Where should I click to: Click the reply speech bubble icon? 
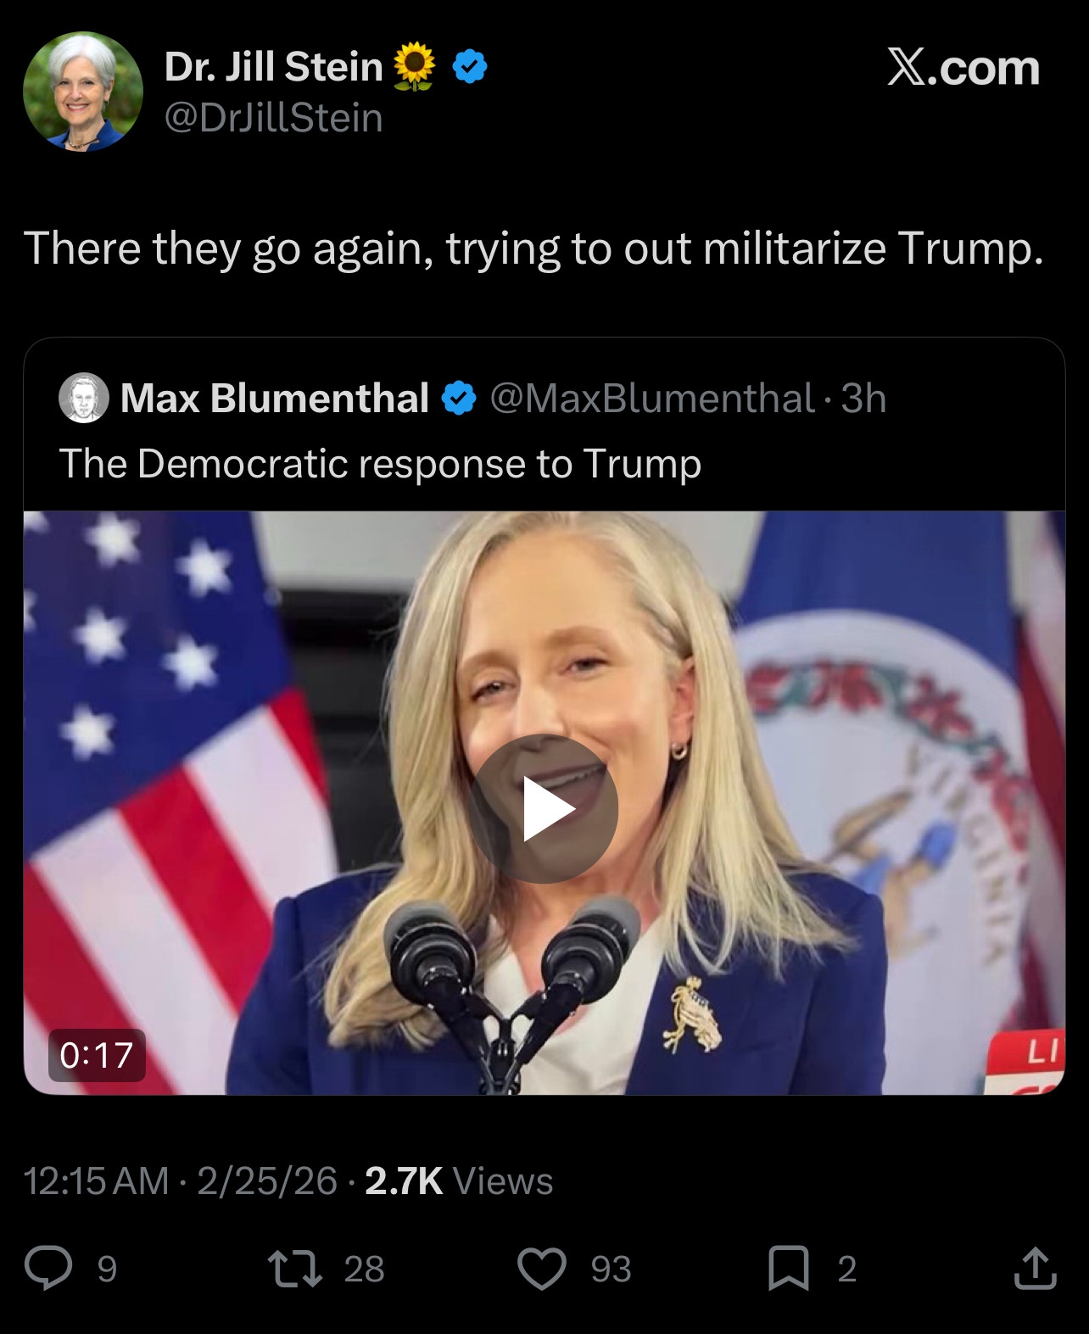(47, 1269)
